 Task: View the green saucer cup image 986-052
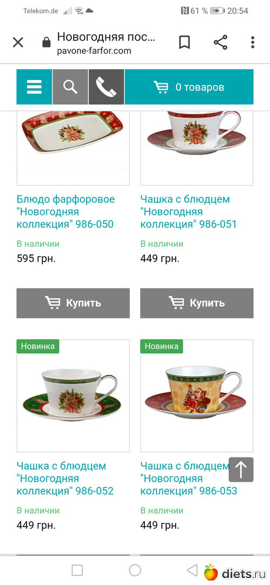(x=73, y=396)
